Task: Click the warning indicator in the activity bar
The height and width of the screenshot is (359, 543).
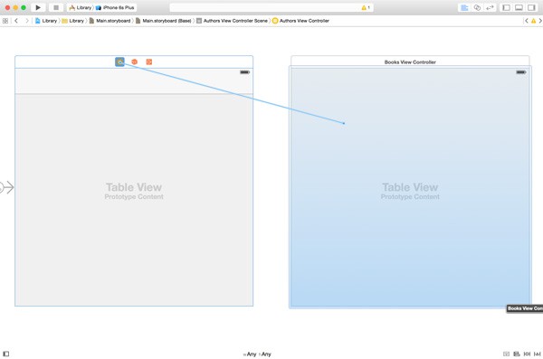Action: [366, 7]
